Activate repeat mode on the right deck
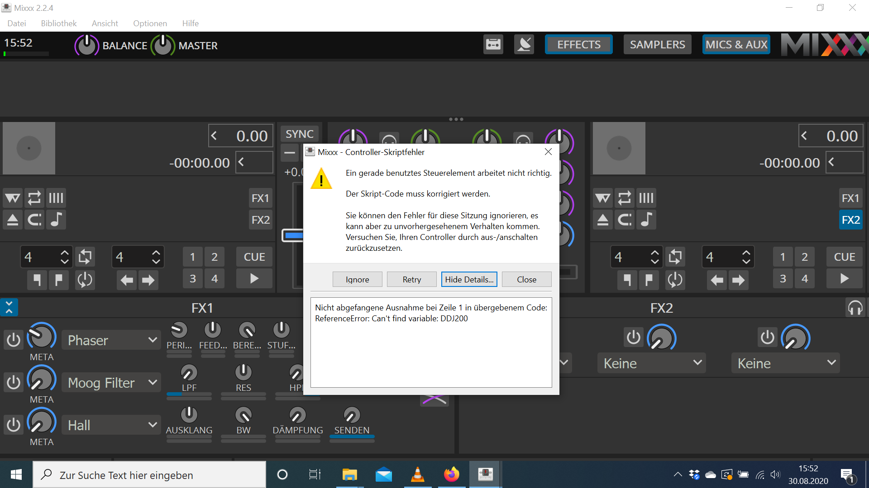Screen dimensions: 869x488 [x=625, y=197]
